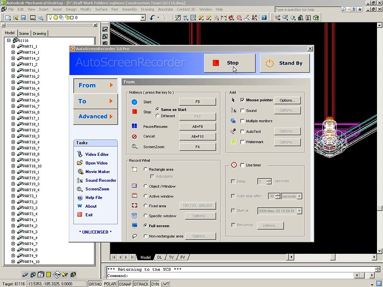The image size is (383, 287).
Task: Click the green Watermark star icon
Action: (x=233, y=142)
